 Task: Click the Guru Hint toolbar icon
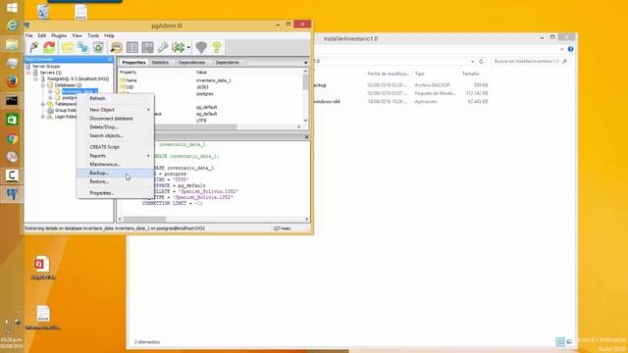click(x=201, y=47)
